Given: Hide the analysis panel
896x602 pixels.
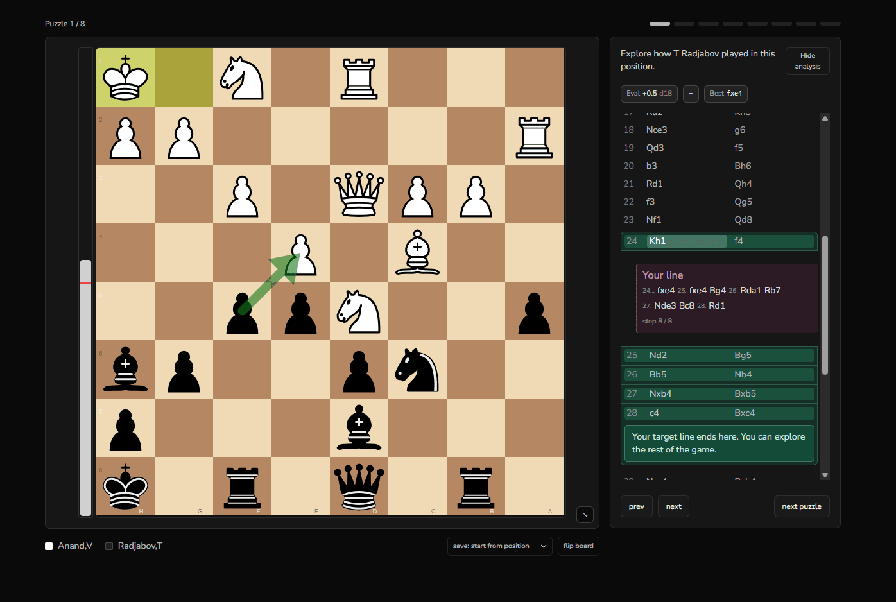Looking at the screenshot, I should (x=807, y=61).
